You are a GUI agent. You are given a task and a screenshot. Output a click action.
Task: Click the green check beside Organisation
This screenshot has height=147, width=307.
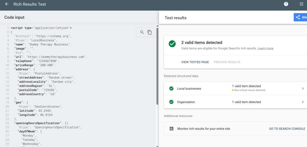coord(171,102)
